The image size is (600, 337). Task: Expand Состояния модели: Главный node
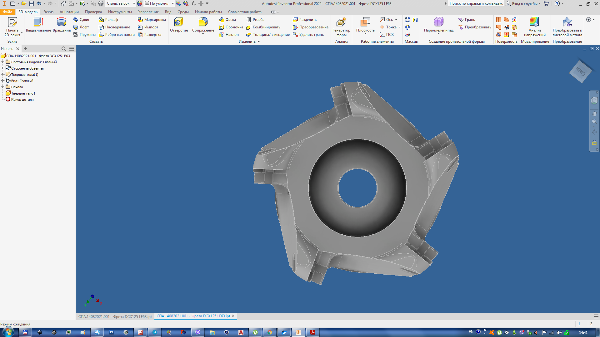[2, 62]
